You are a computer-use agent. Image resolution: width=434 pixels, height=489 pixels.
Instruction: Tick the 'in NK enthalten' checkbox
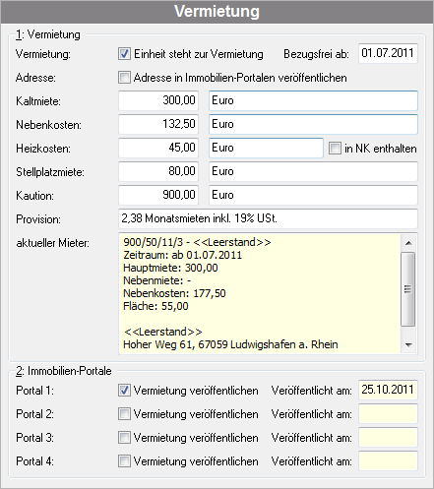pyautogui.click(x=335, y=149)
